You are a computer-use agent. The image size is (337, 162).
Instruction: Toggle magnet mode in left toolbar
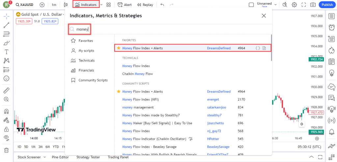point(7,111)
